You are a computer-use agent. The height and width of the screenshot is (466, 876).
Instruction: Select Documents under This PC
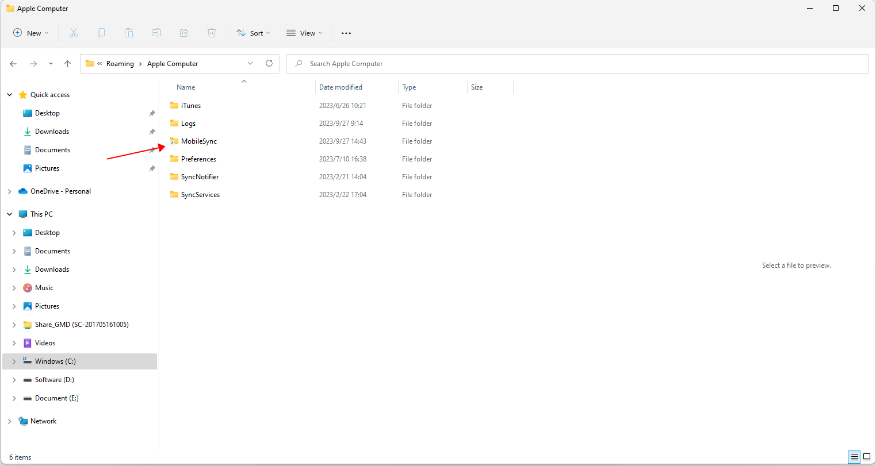tap(52, 251)
